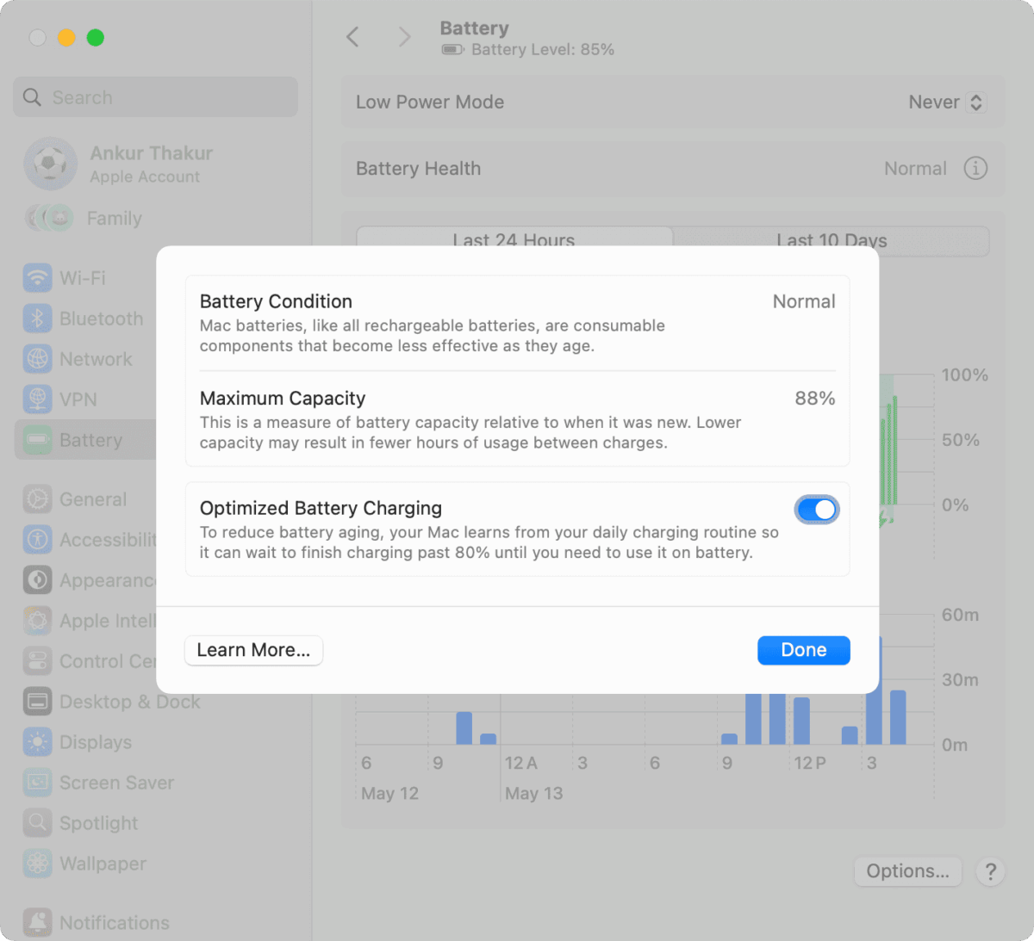Click the Battery Health info icon
This screenshot has height=941, width=1034.
click(x=975, y=169)
